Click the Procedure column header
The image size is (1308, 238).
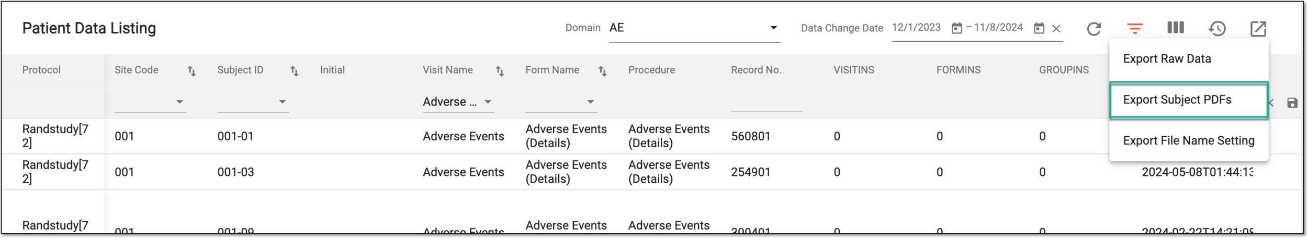tap(651, 70)
